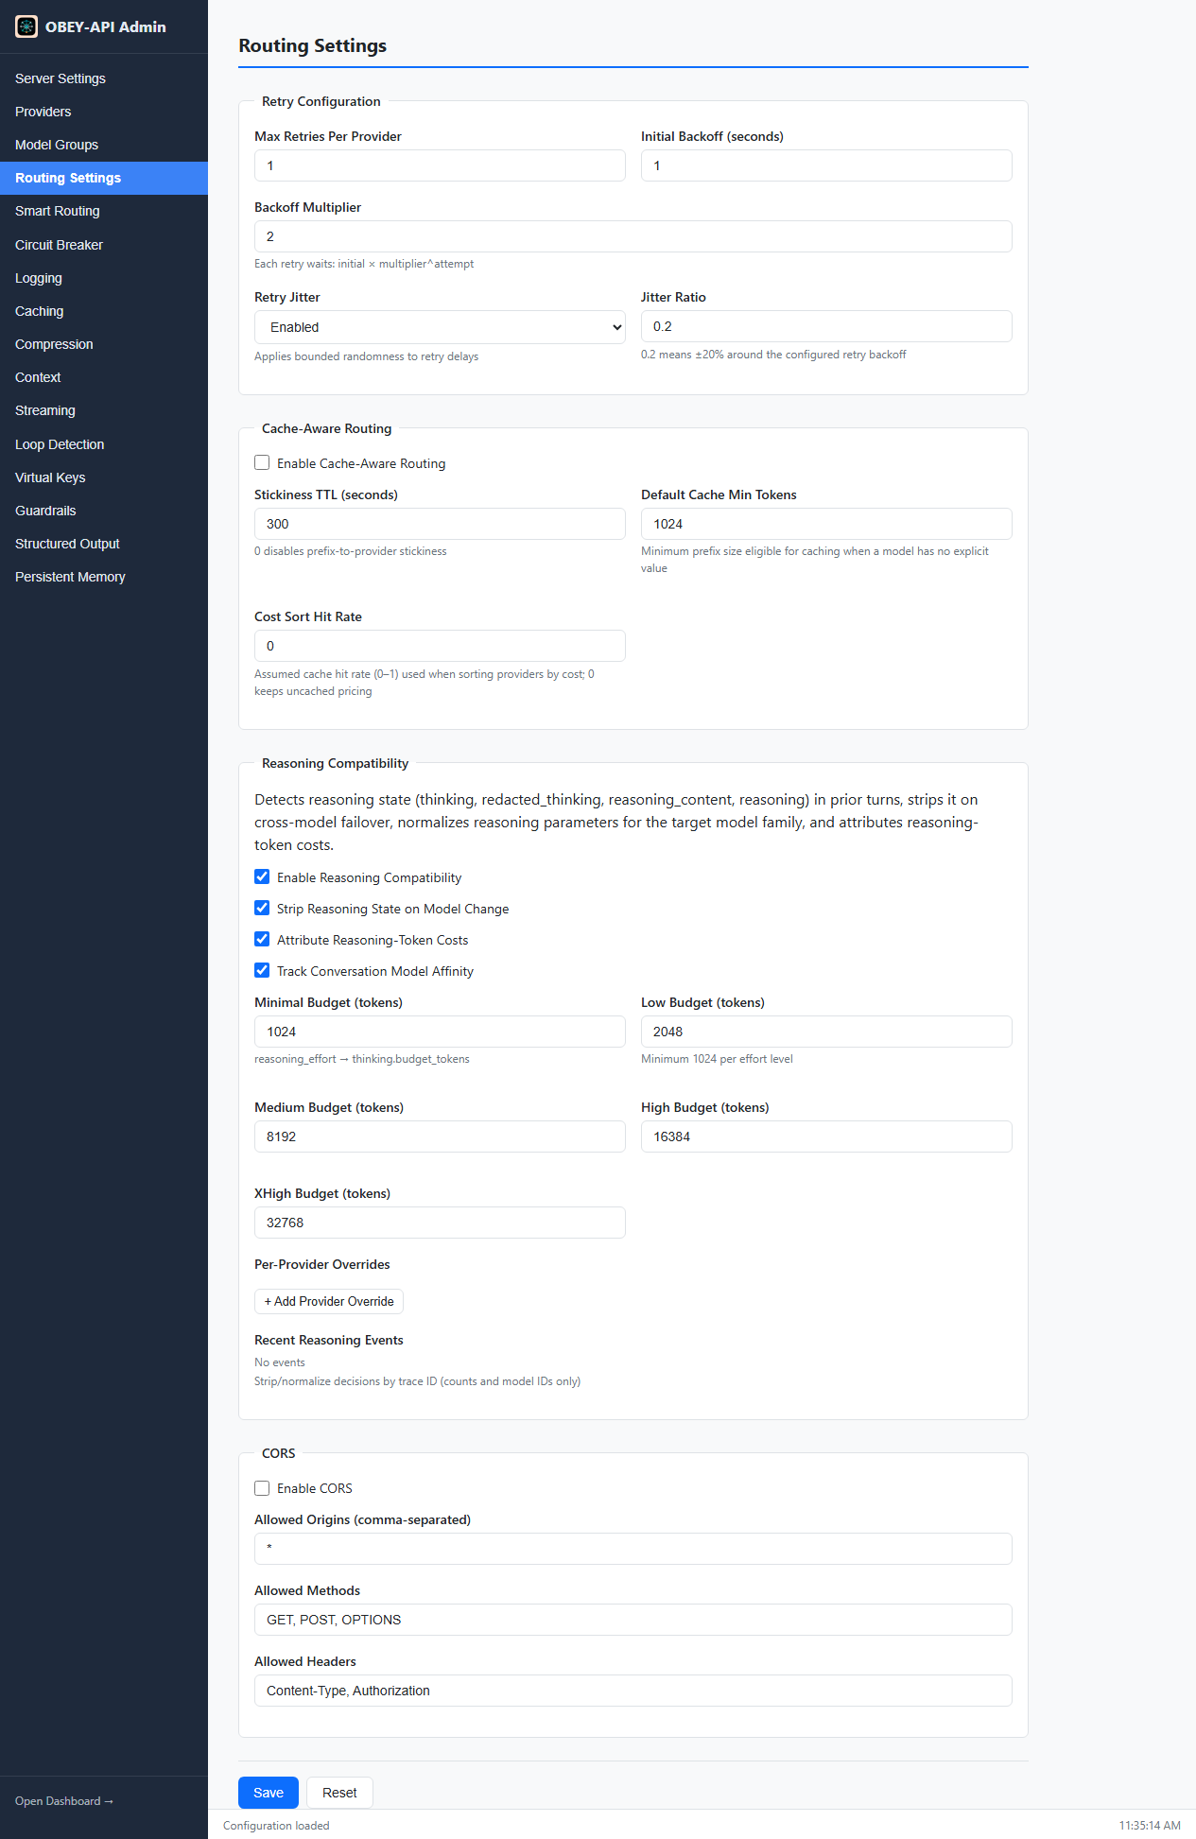Uncheck Track Conversation Model Affinity
The height and width of the screenshot is (1839, 1196).
[x=262, y=970]
